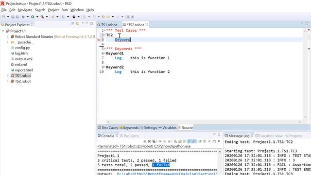
Task: Expand TS1.robot in Project Explorer
Action: [x=8, y=76]
